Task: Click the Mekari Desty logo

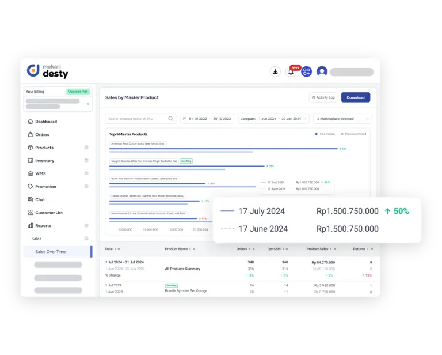Action: click(x=48, y=71)
